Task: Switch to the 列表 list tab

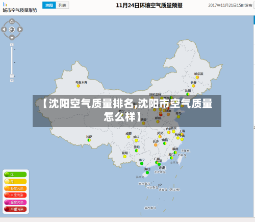Action: coord(62,5)
